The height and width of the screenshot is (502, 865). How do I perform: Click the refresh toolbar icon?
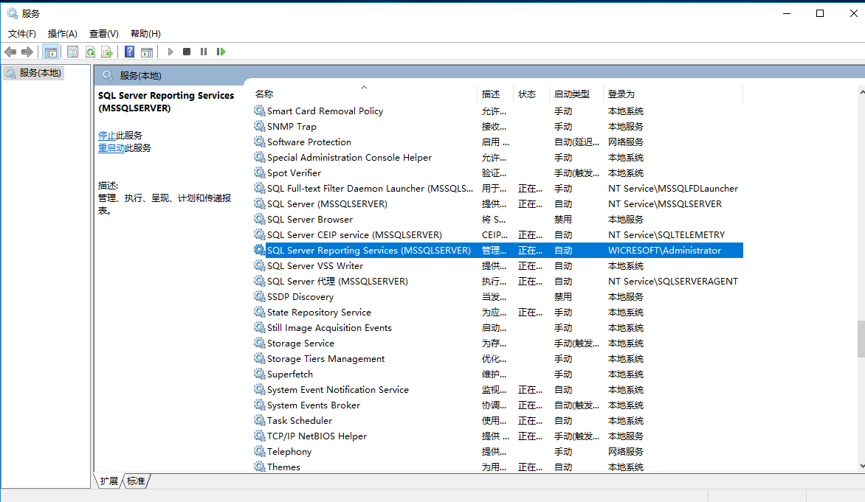[90, 52]
